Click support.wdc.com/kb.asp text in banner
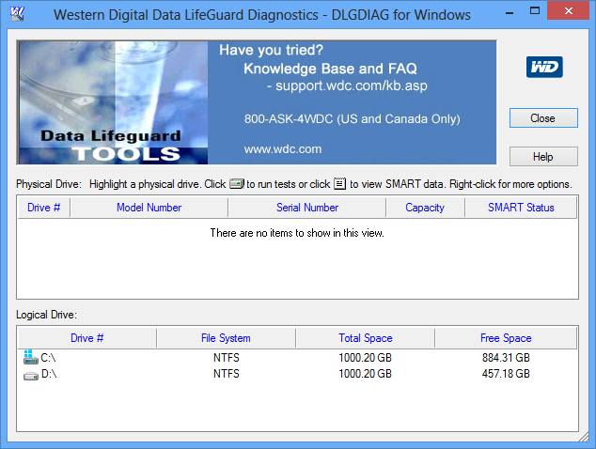Image resolution: width=596 pixels, height=449 pixels. (x=352, y=85)
